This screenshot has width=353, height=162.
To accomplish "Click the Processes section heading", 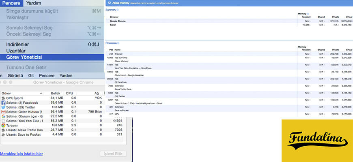I will [111, 43].
